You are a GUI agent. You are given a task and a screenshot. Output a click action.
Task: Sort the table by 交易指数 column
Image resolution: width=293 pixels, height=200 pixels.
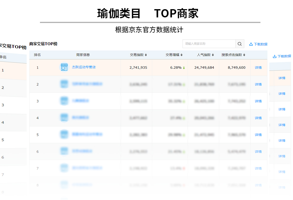click(138, 55)
